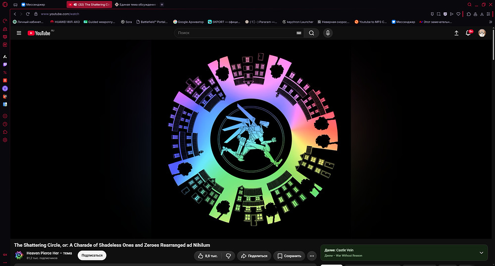Switch to Единая тема обсуждения tab
Viewport: 495px width, 266px height.
pyautogui.click(x=136, y=4)
